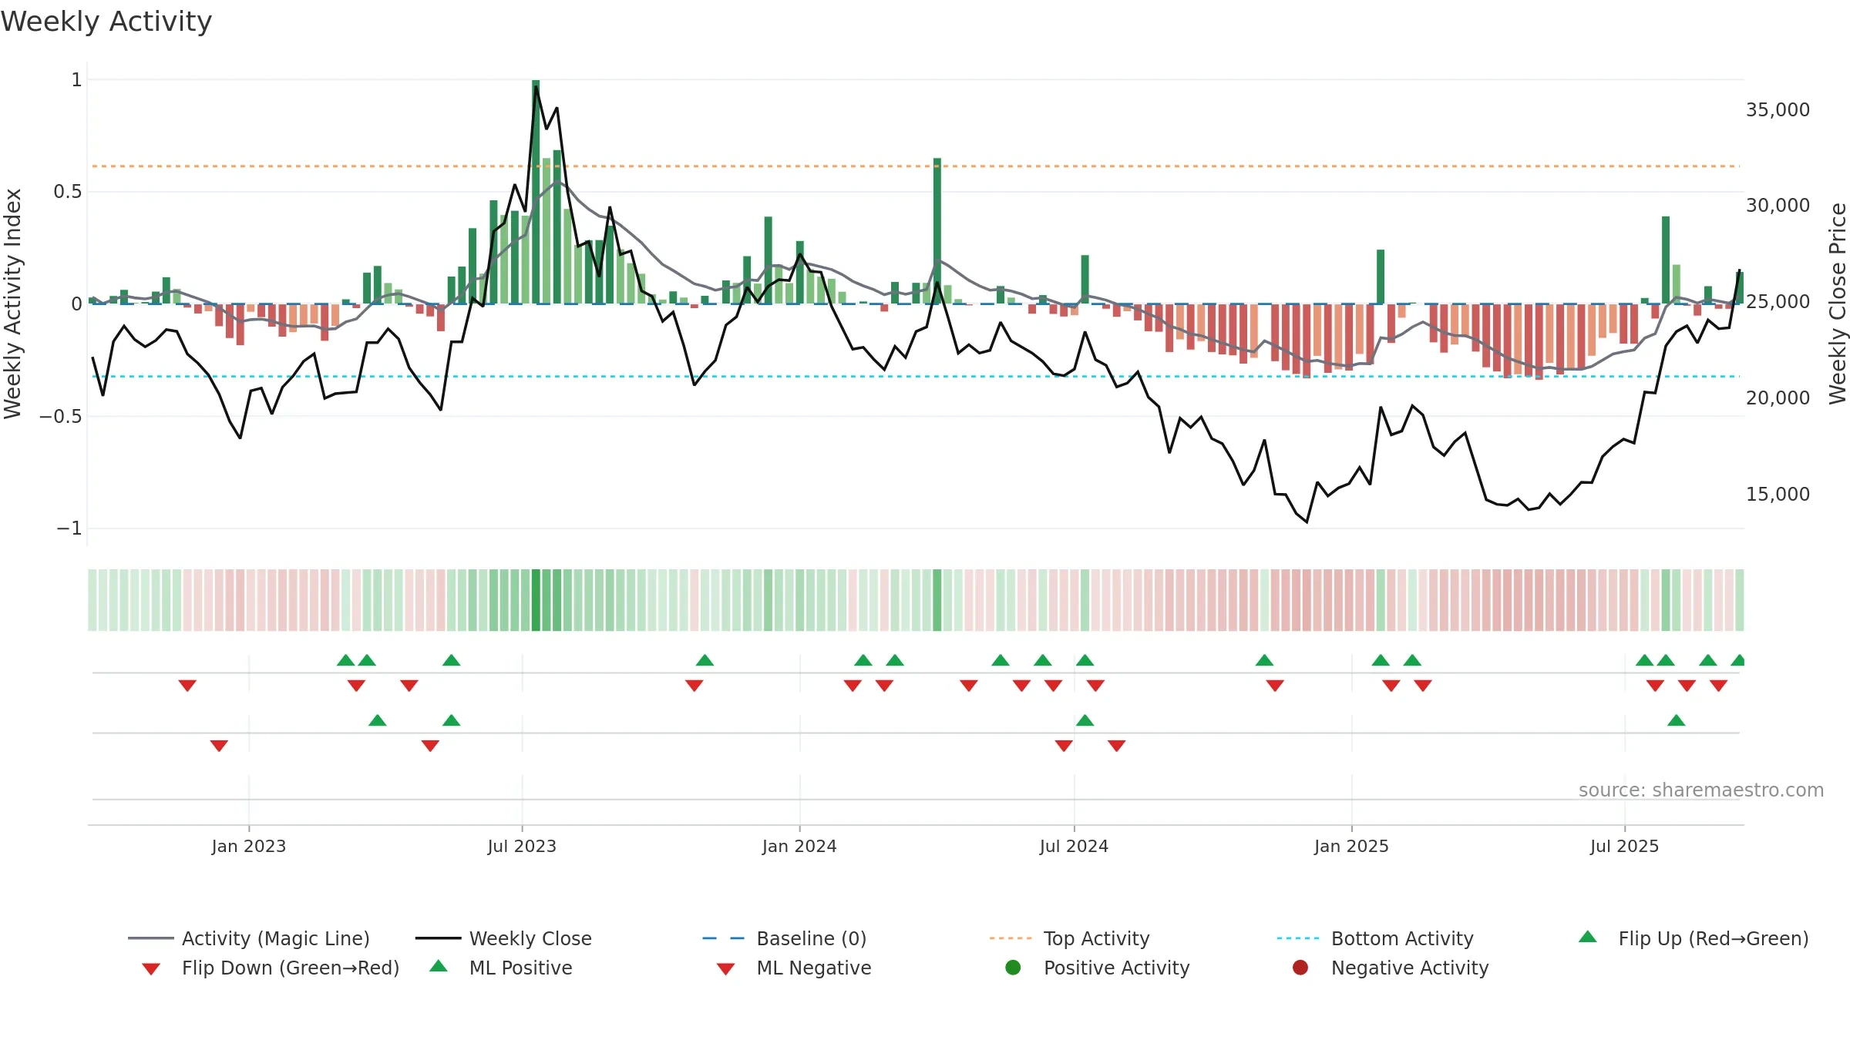Click the 0.5 activity index tick
The height and width of the screenshot is (1040, 1850).
point(68,192)
